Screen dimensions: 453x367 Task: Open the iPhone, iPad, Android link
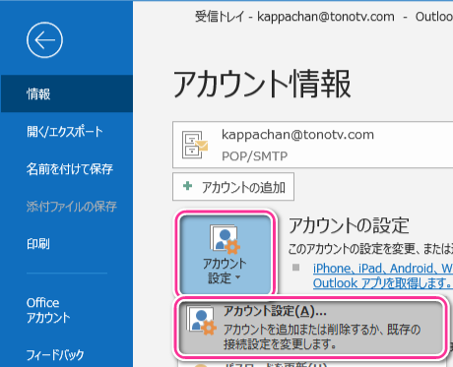point(383,275)
